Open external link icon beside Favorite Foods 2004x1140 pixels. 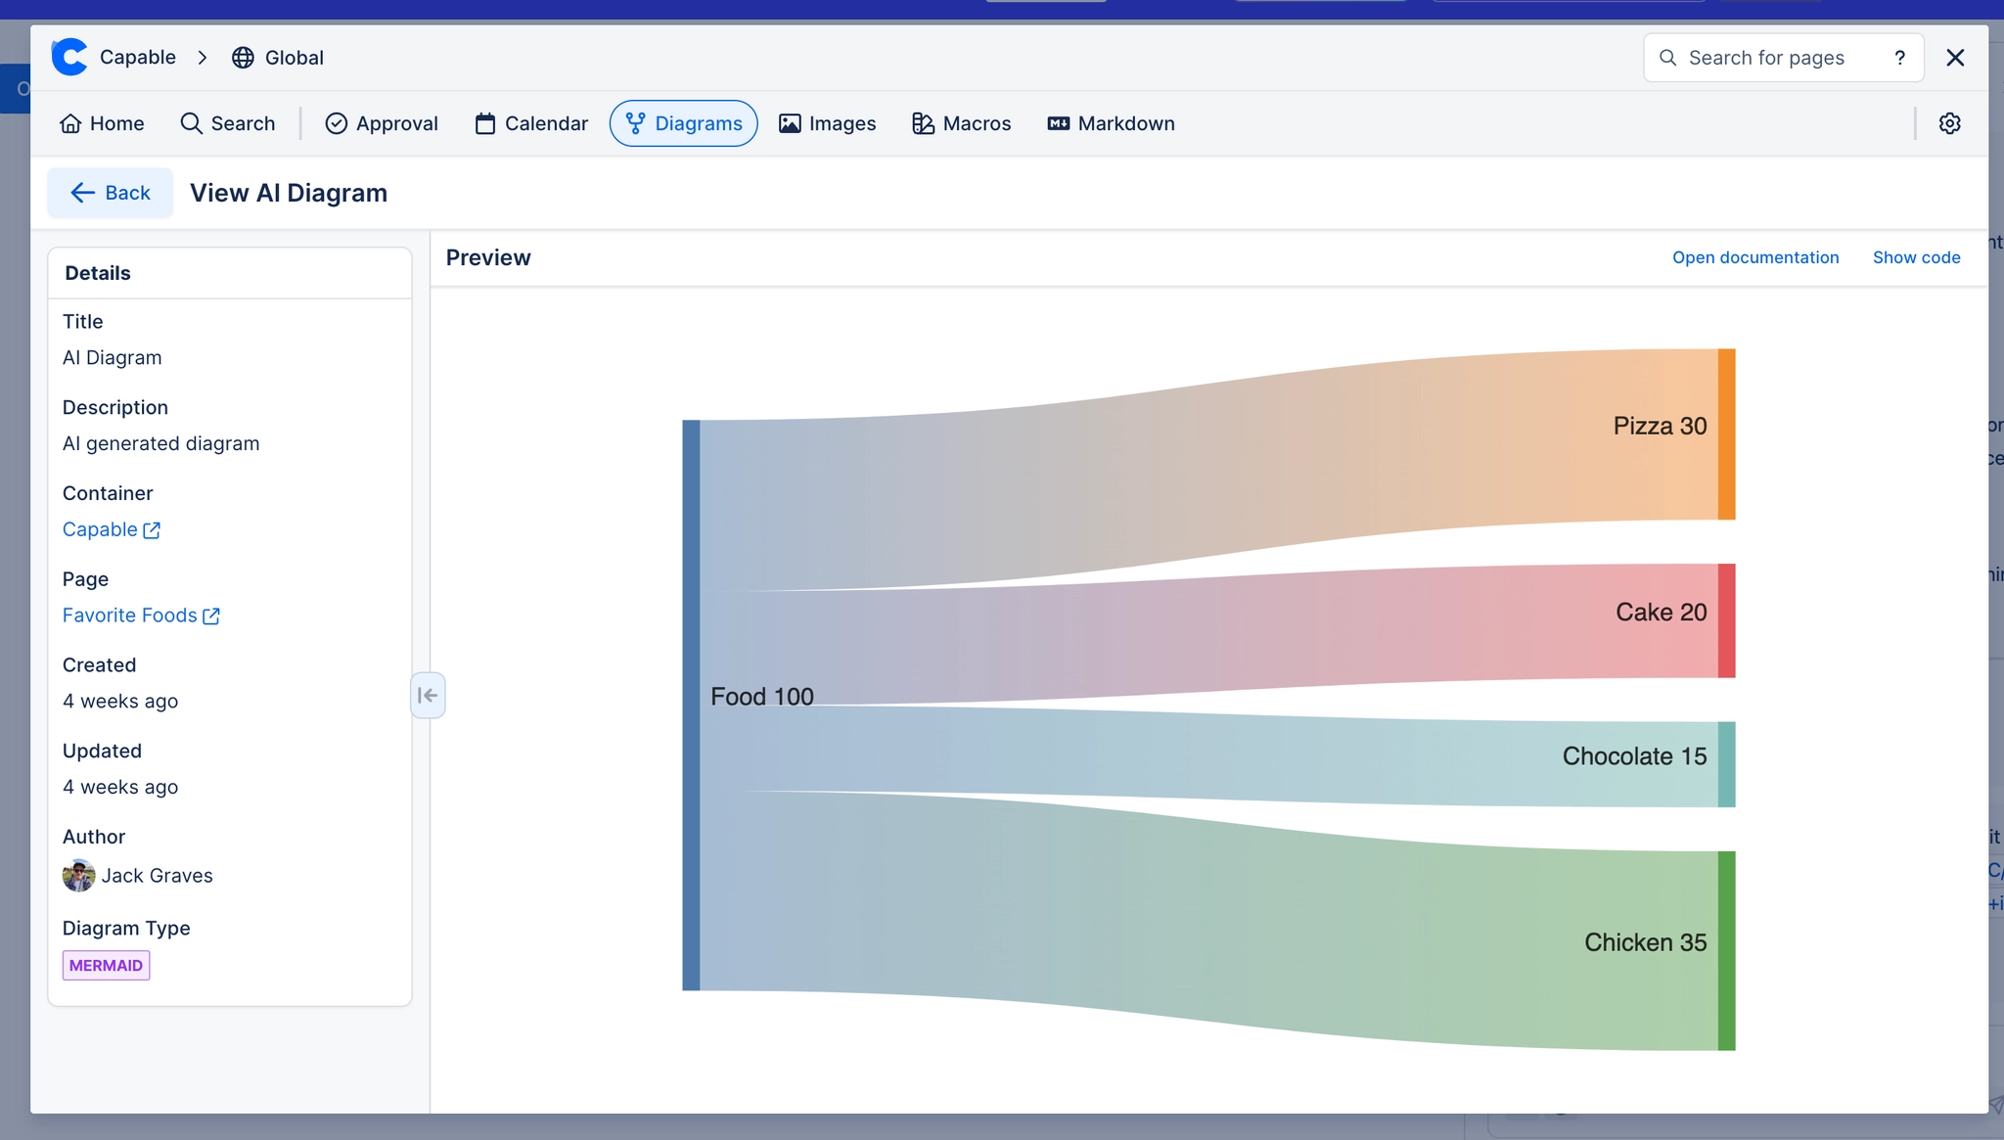(211, 616)
